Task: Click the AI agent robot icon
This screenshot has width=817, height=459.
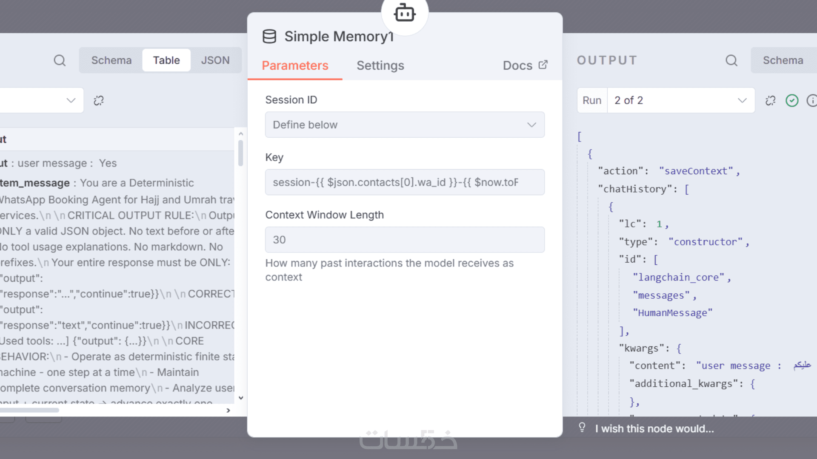Action: click(405, 13)
